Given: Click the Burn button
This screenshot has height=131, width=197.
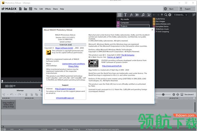Looking at the screenshot, I should pyautogui.click(x=170, y=9).
